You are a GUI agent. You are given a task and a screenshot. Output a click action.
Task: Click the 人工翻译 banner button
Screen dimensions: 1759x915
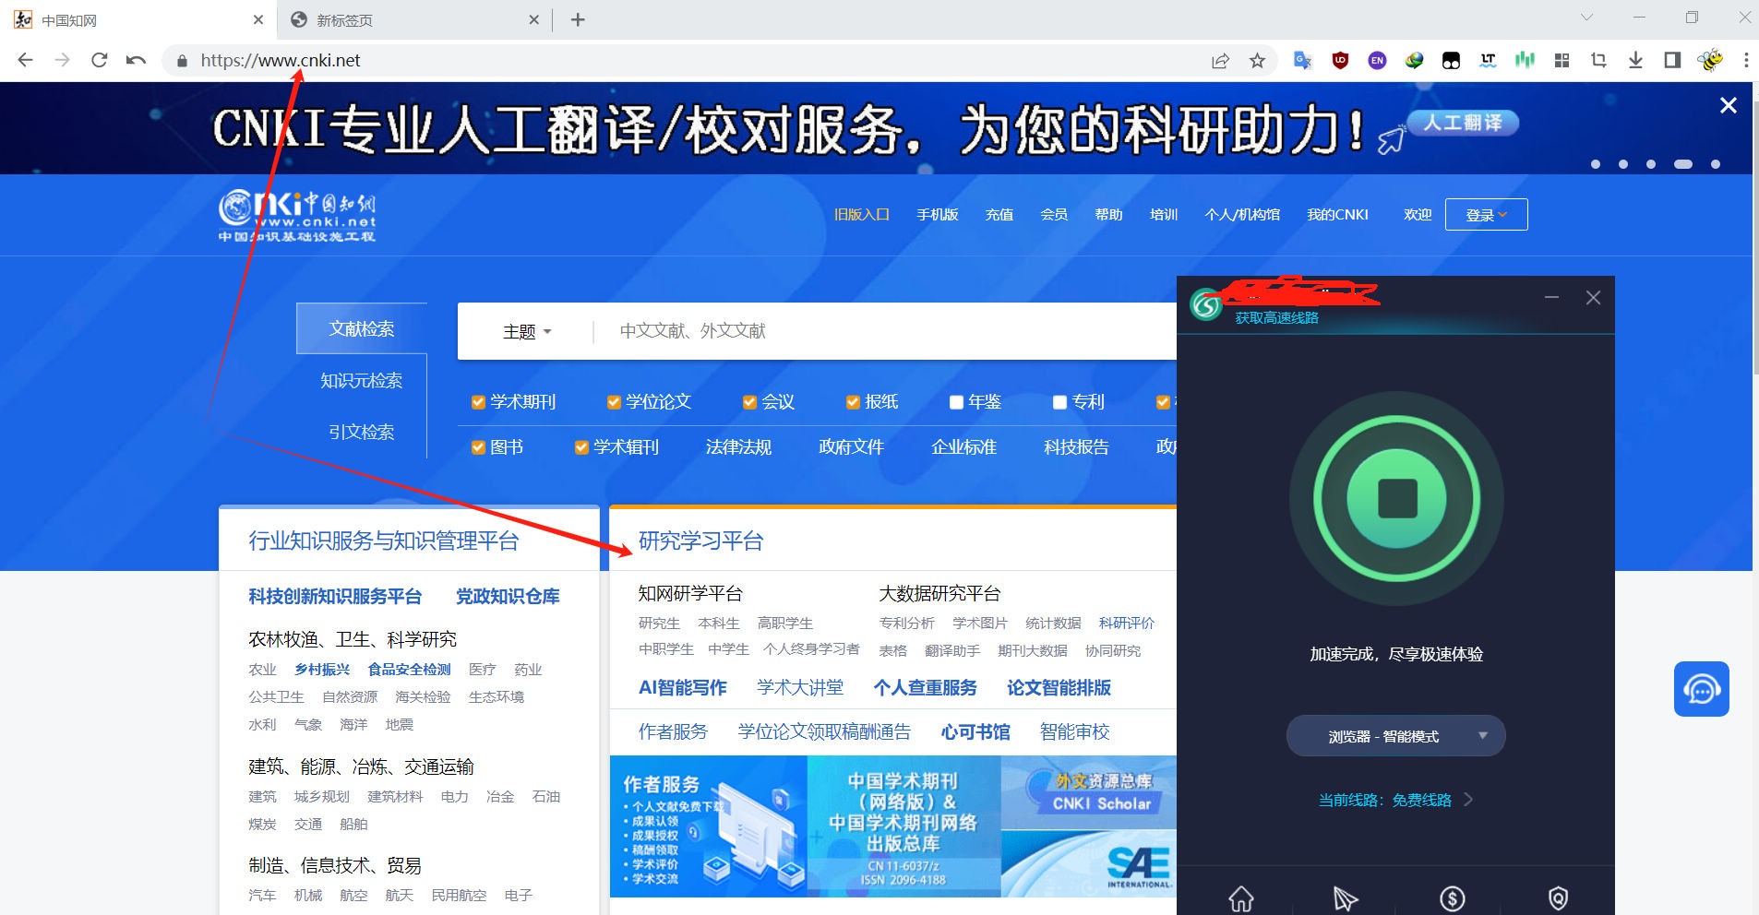click(1463, 123)
